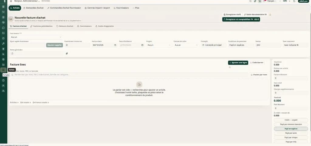Switch to Facture d'achat tab
Viewport: 311px width, 146px height.
pyautogui.click(x=18, y=26)
